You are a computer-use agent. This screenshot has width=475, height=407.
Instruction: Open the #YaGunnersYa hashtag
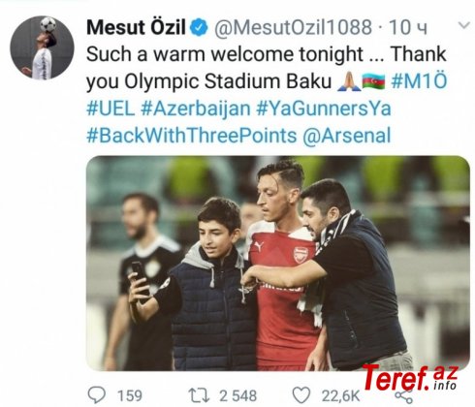pyautogui.click(x=324, y=109)
